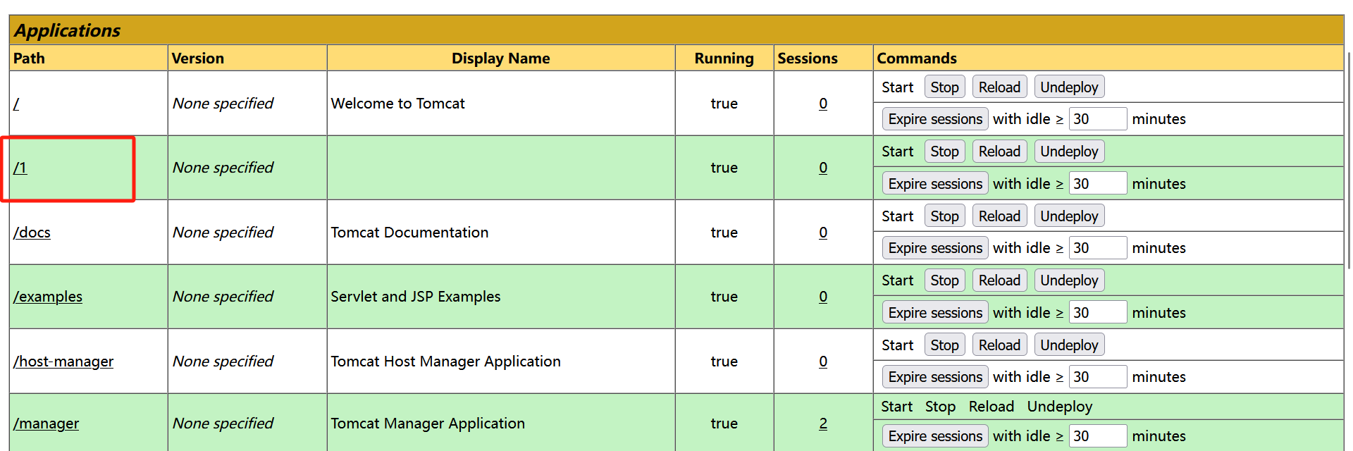This screenshot has width=1353, height=451.
Task: Stop the Welcome to Tomcat application
Action: (944, 87)
